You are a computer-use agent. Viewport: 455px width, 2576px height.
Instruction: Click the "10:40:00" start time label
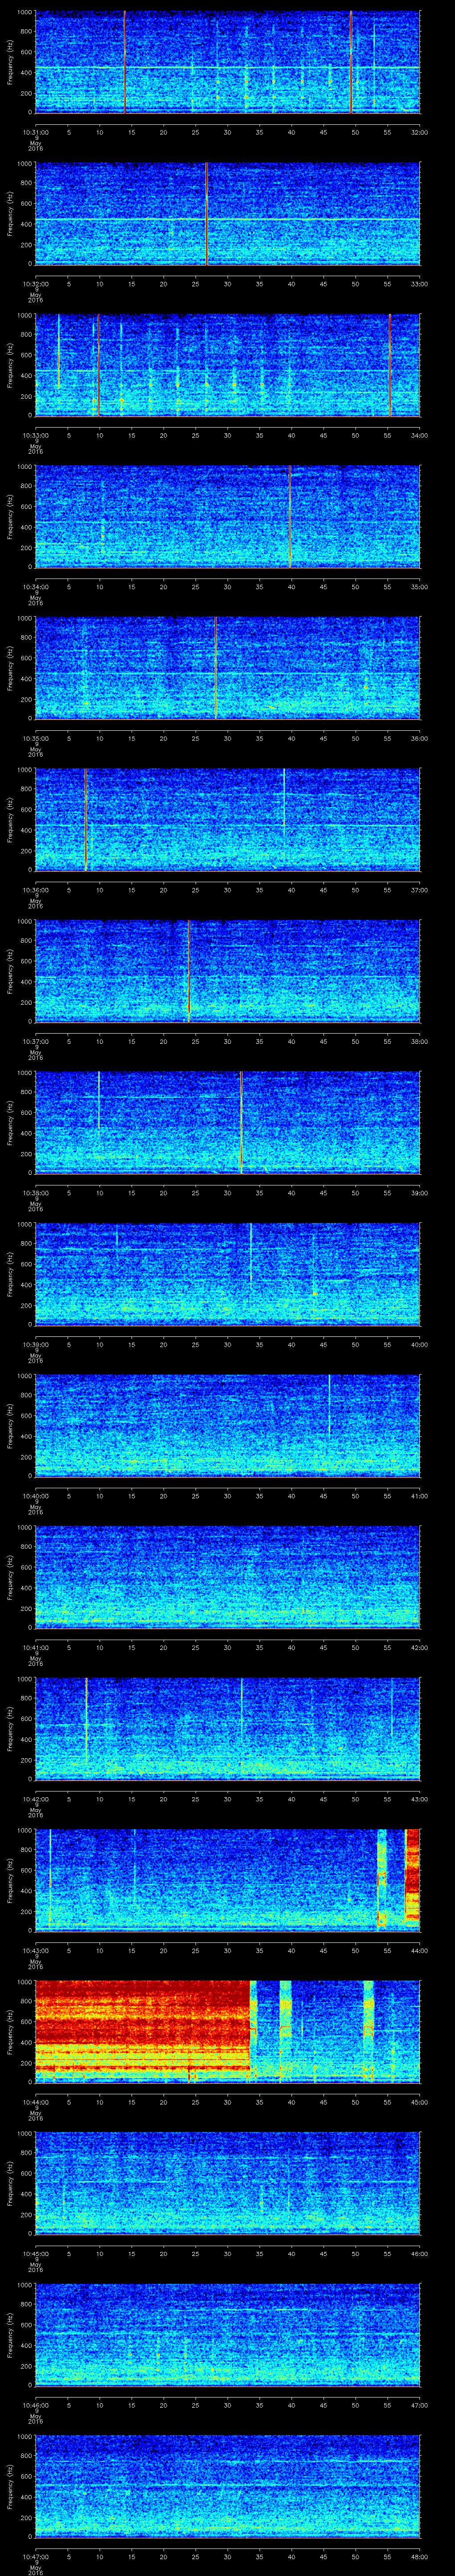[x=36, y=1495]
